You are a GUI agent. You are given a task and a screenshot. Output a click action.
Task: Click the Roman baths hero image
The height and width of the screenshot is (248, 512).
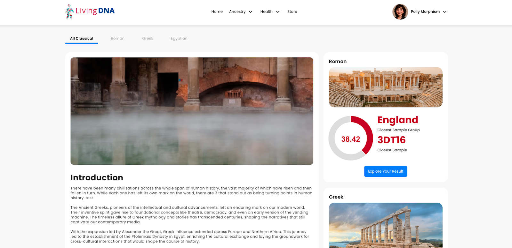pyautogui.click(x=192, y=111)
